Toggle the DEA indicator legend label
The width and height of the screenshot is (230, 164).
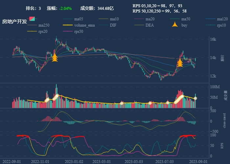149,25
